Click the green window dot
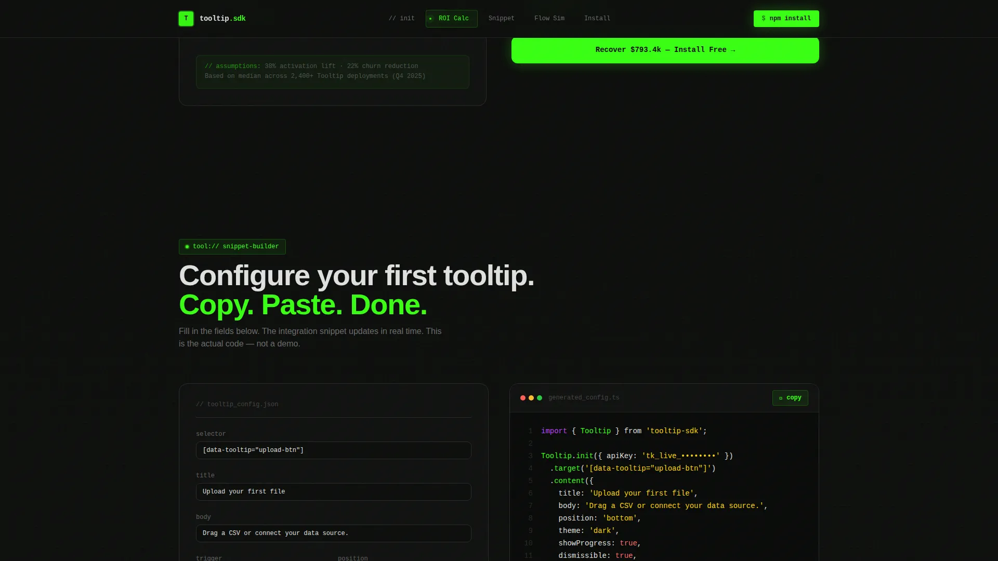The height and width of the screenshot is (561, 998). pos(540,398)
